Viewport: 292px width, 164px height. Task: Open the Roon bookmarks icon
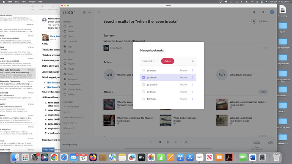tap(253, 12)
